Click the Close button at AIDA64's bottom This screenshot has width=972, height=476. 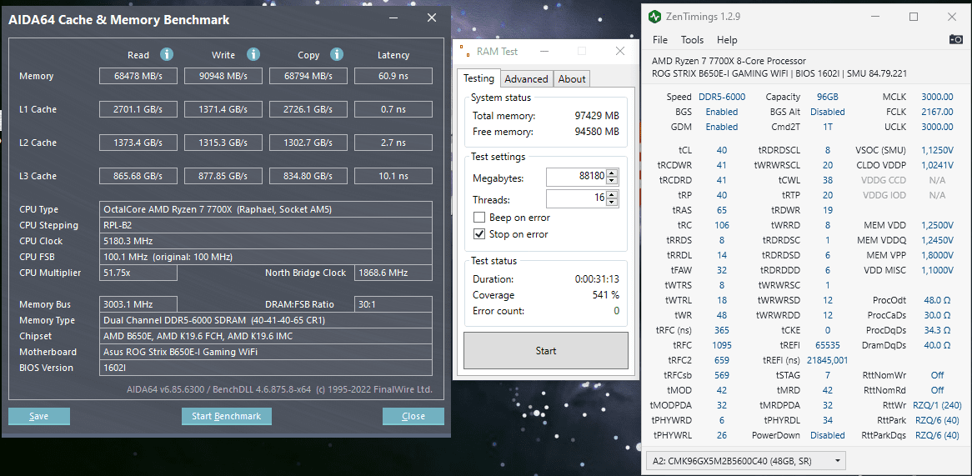point(413,416)
